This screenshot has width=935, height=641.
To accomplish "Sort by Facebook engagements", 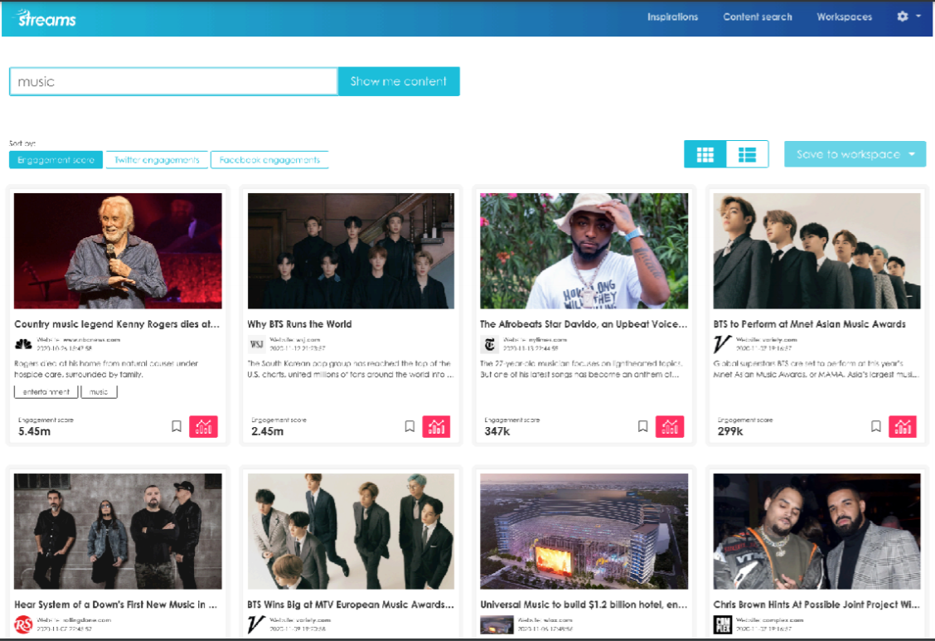I will pos(269,160).
